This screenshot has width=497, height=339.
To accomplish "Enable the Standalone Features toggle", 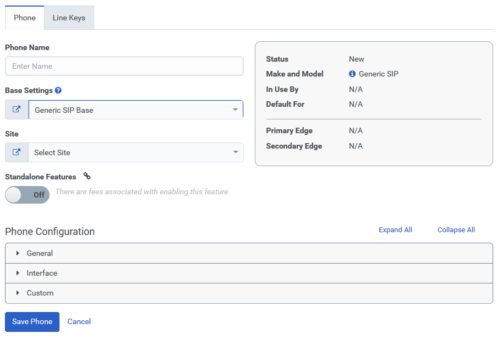I will tap(27, 195).
